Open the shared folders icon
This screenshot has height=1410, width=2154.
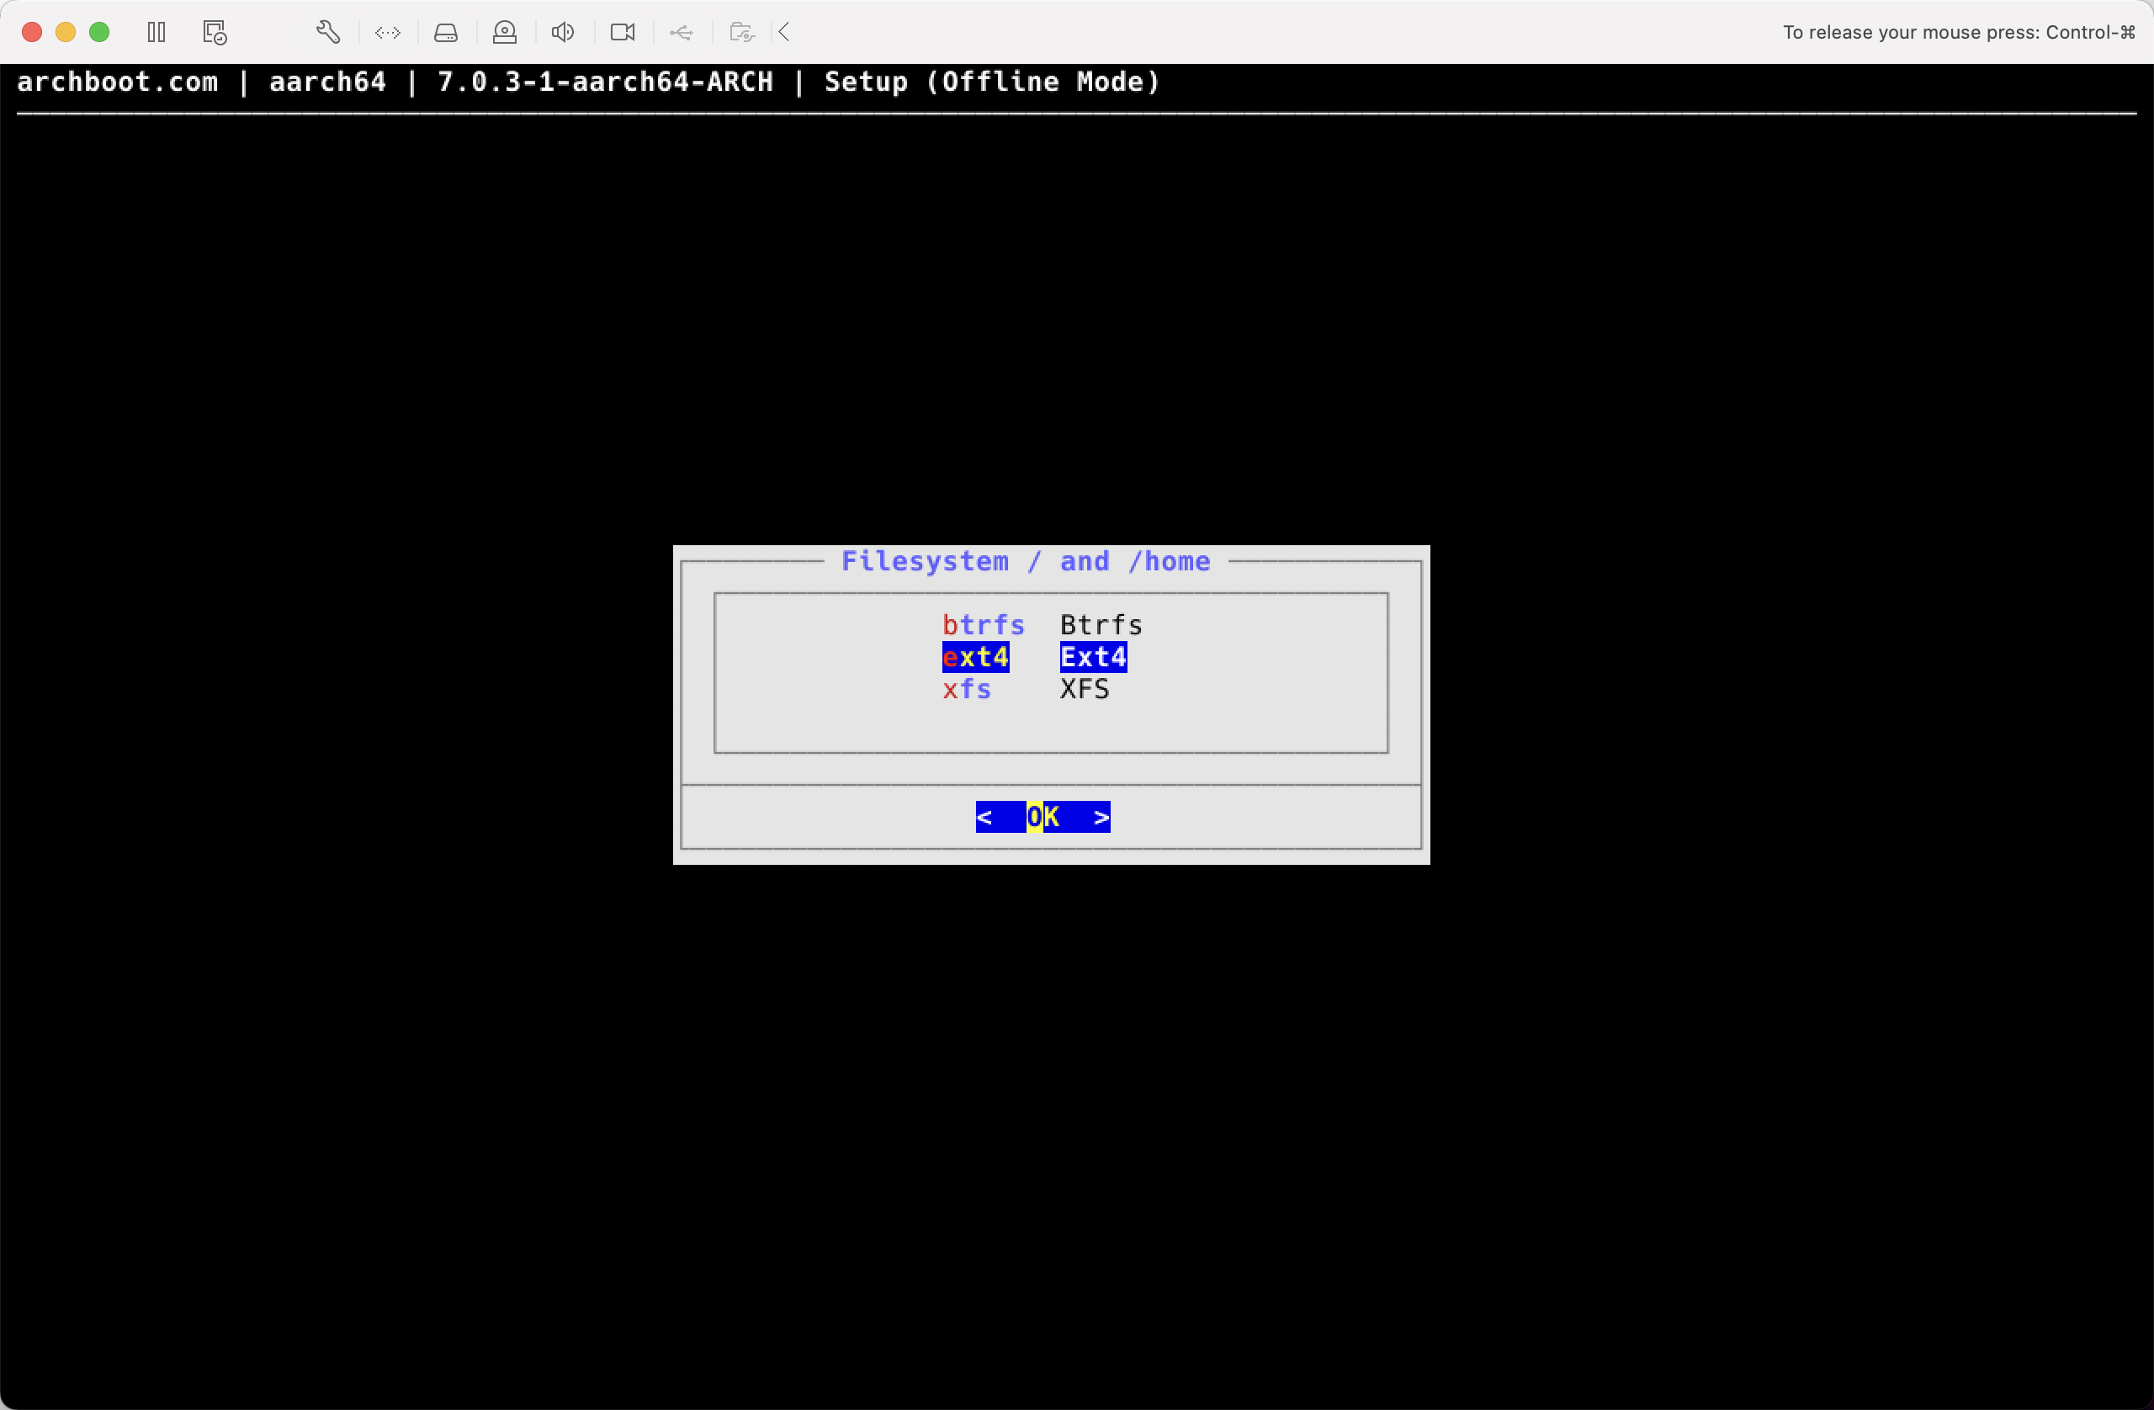(x=742, y=33)
